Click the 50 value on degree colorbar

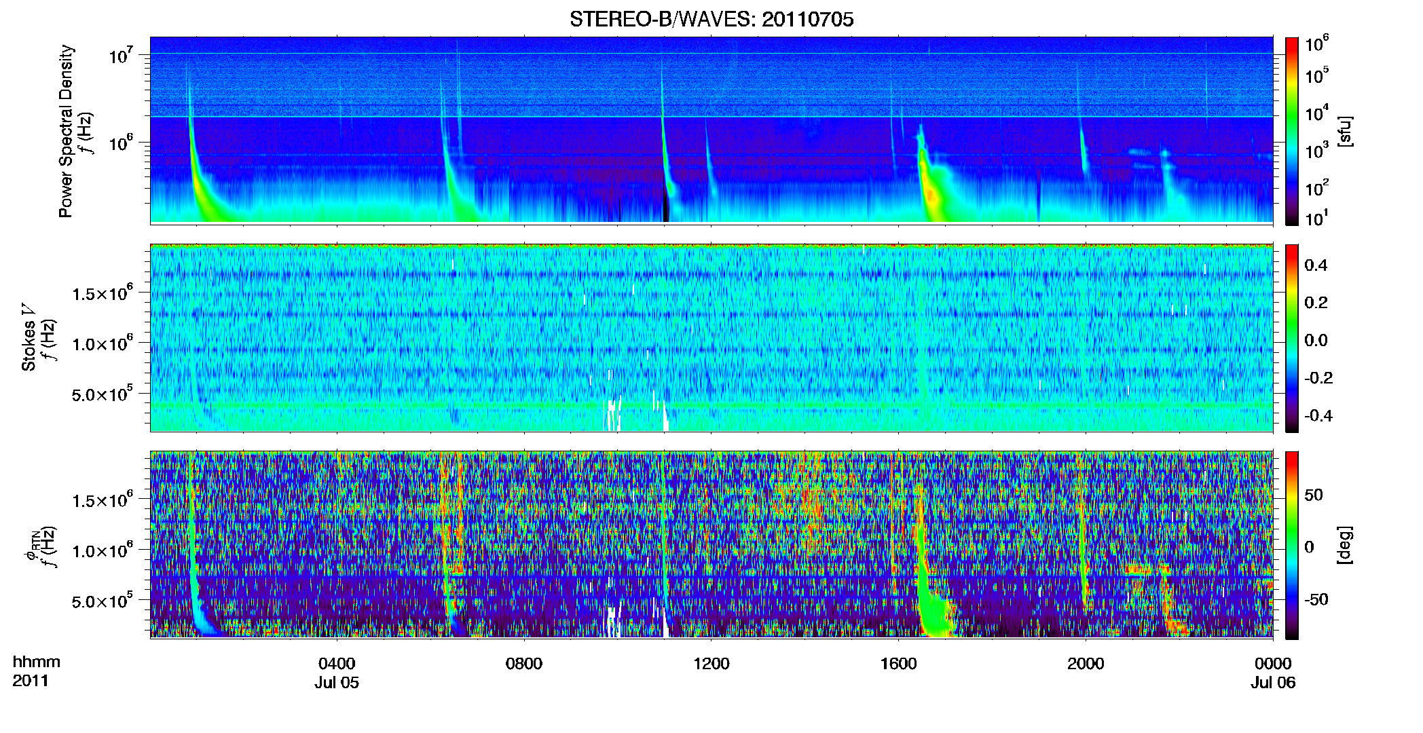1314,495
